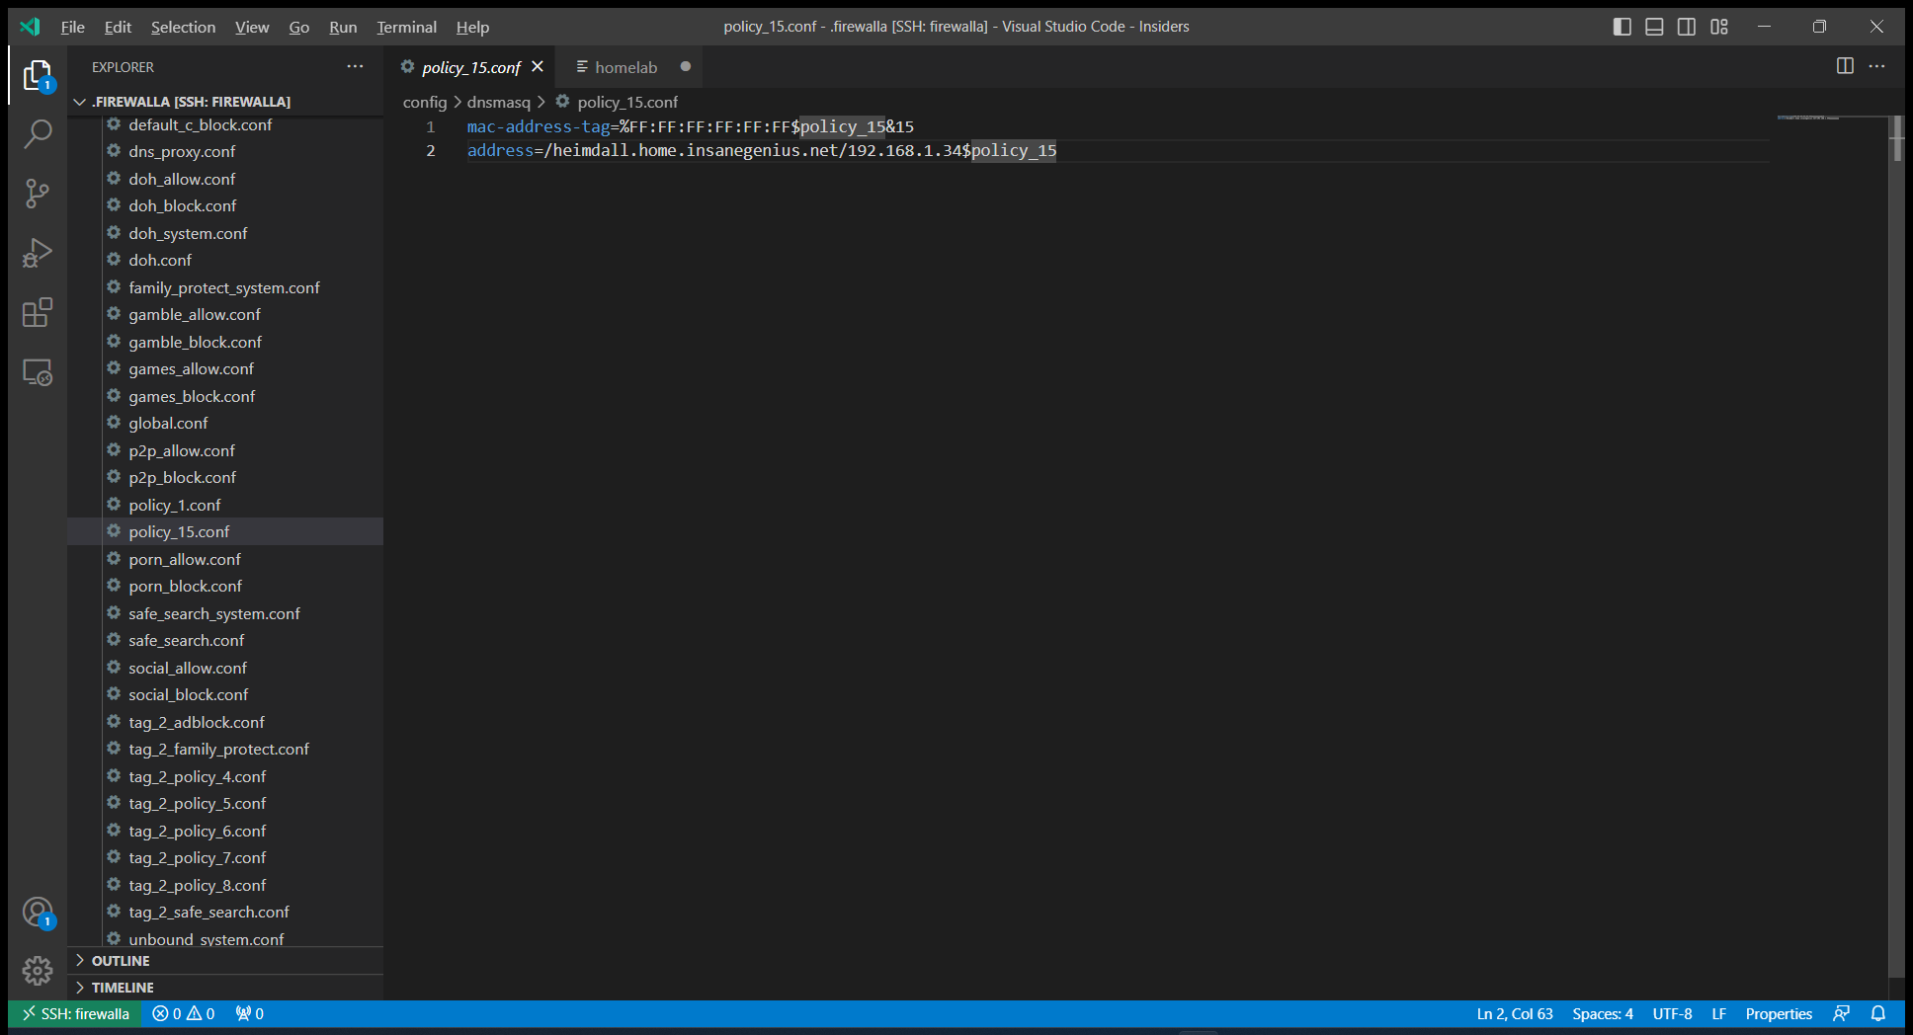Click the Accounts icon in activity bar

38,912
